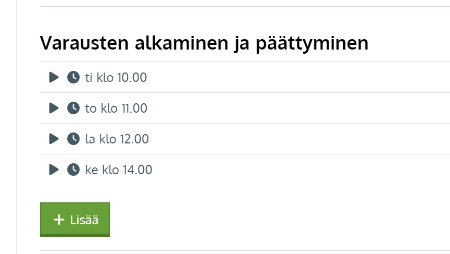The height and width of the screenshot is (254, 450).
Task: Click the word "päättyminen" in the heading
Action: pos(311,43)
